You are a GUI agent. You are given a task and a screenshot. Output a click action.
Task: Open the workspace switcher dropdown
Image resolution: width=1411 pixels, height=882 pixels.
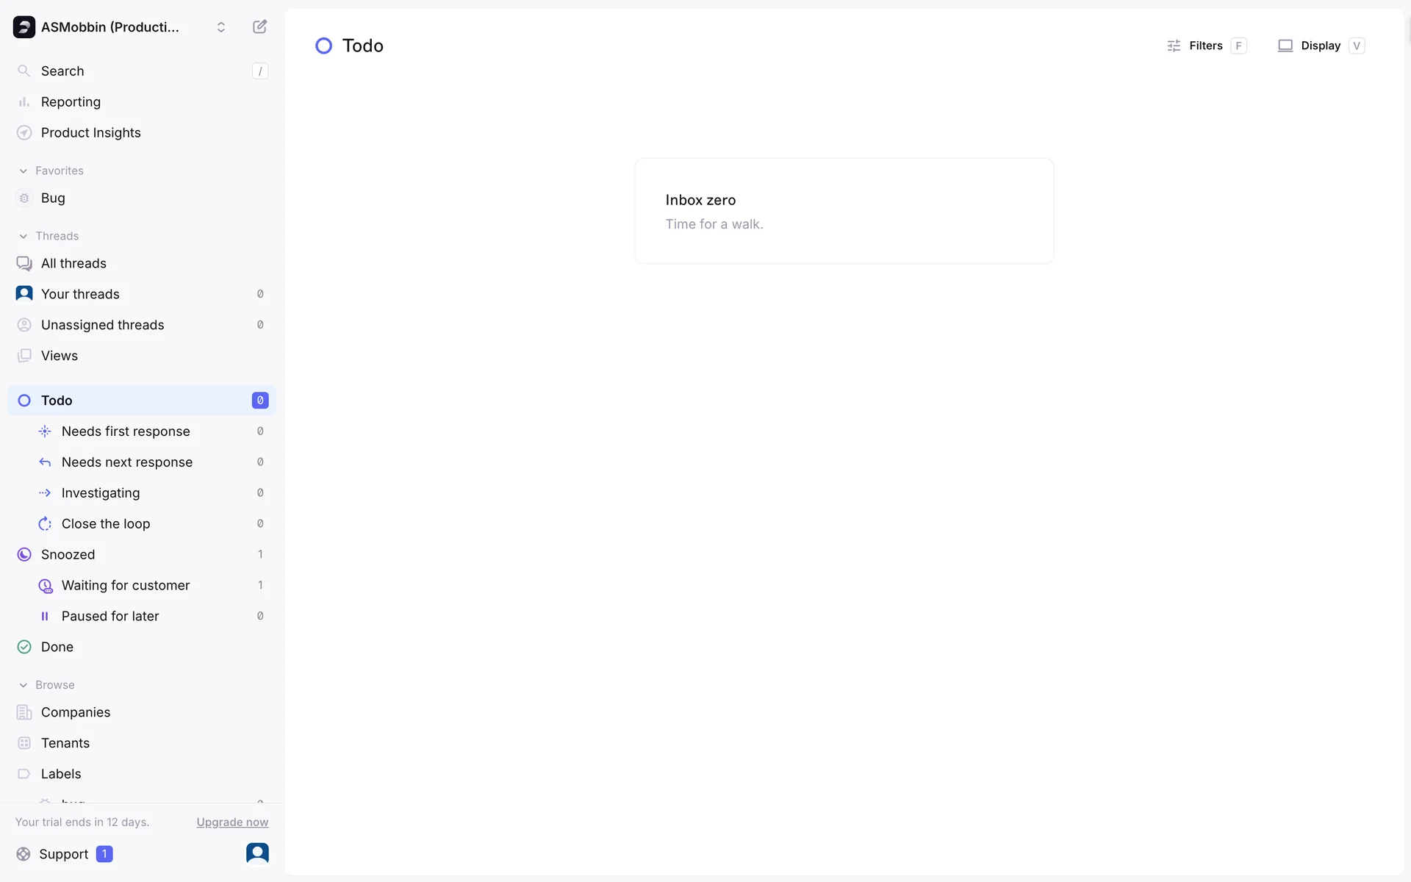click(220, 27)
